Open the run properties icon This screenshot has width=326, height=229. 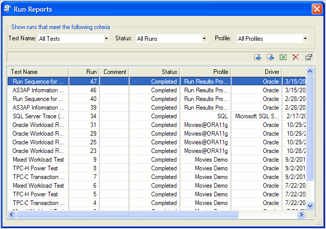(x=309, y=57)
